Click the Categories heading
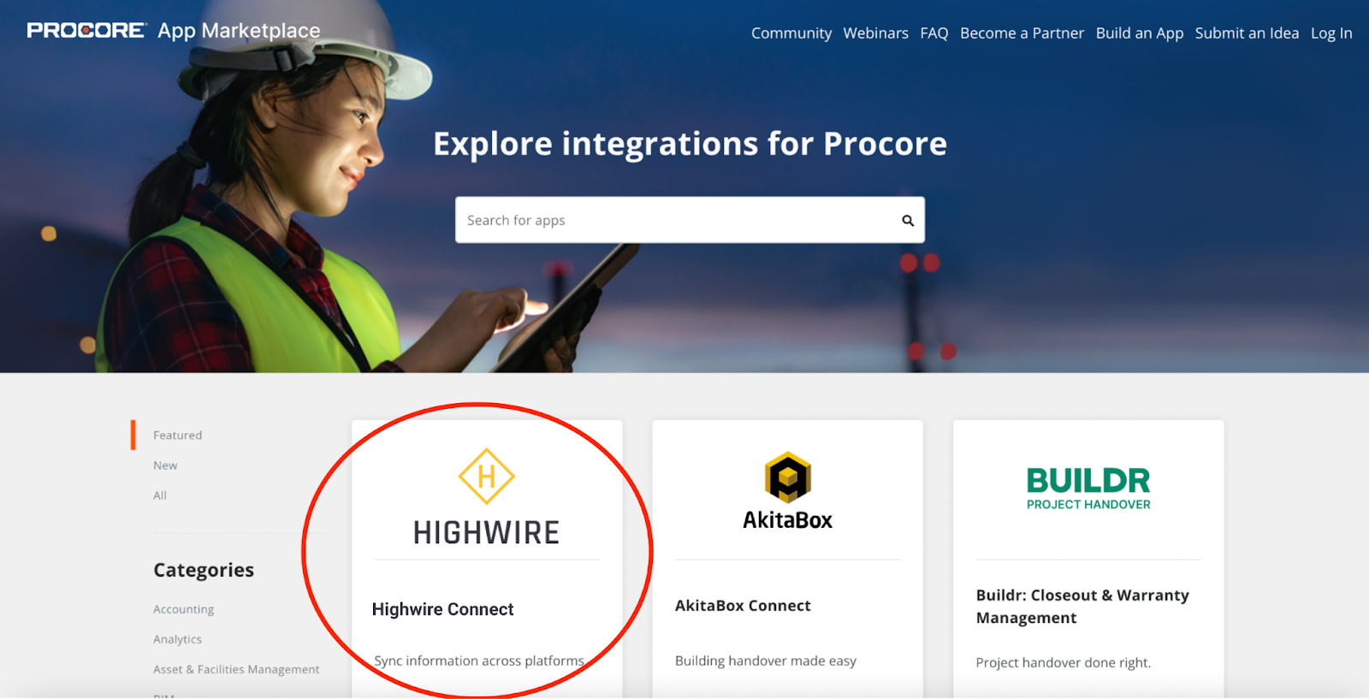The width and height of the screenshot is (1369, 699). coord(204,570)
